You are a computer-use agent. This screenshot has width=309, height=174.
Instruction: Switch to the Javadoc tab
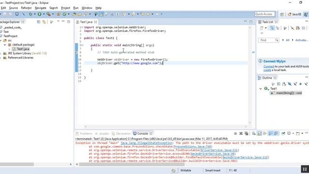click(x=102, y=133)
